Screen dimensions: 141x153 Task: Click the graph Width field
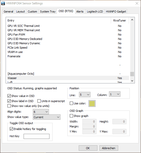[x=89, y=122]
